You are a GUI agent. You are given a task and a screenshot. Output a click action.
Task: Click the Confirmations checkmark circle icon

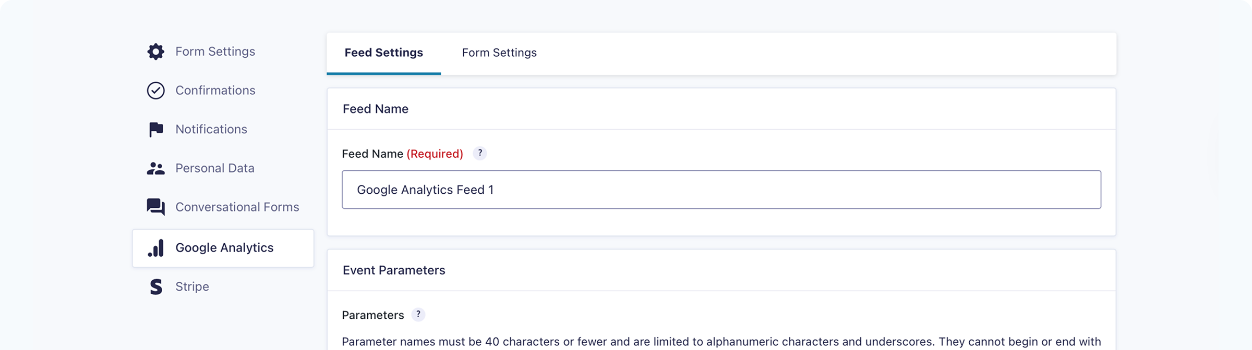pyautogui.click(x=155, y=91)
